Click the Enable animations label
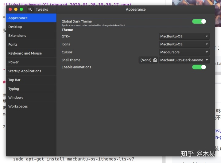221x163 pixels. point(76,67)
